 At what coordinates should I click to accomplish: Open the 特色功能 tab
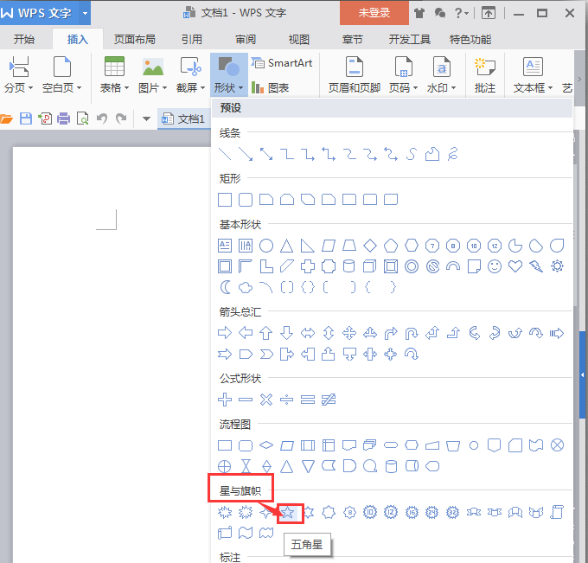[470, 40]
